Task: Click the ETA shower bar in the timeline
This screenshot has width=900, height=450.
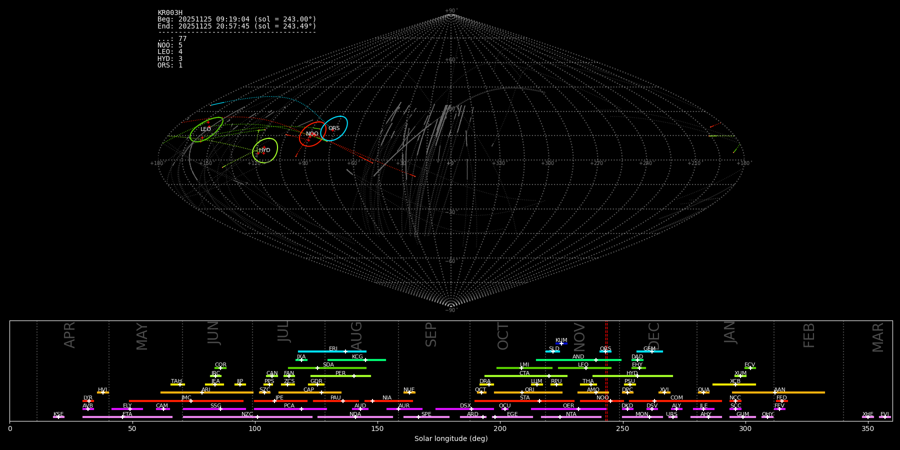Action: [127, 417]
